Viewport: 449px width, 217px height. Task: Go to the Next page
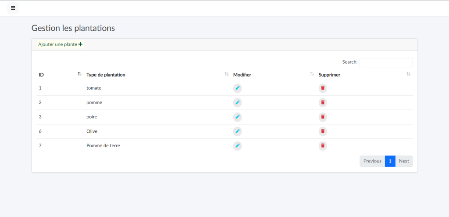coord(404,161)
